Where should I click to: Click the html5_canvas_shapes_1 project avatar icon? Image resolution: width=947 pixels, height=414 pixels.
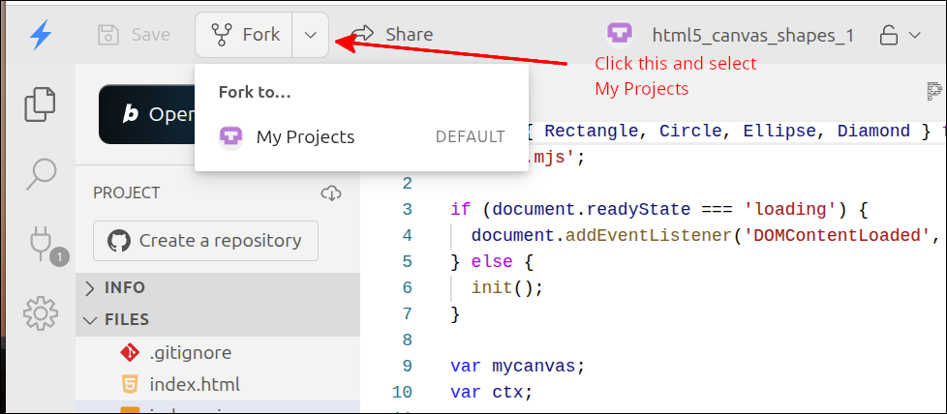click(621, 35)
